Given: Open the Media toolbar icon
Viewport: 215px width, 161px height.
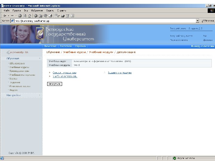Looking at the screenshot, I should point(45,16).
